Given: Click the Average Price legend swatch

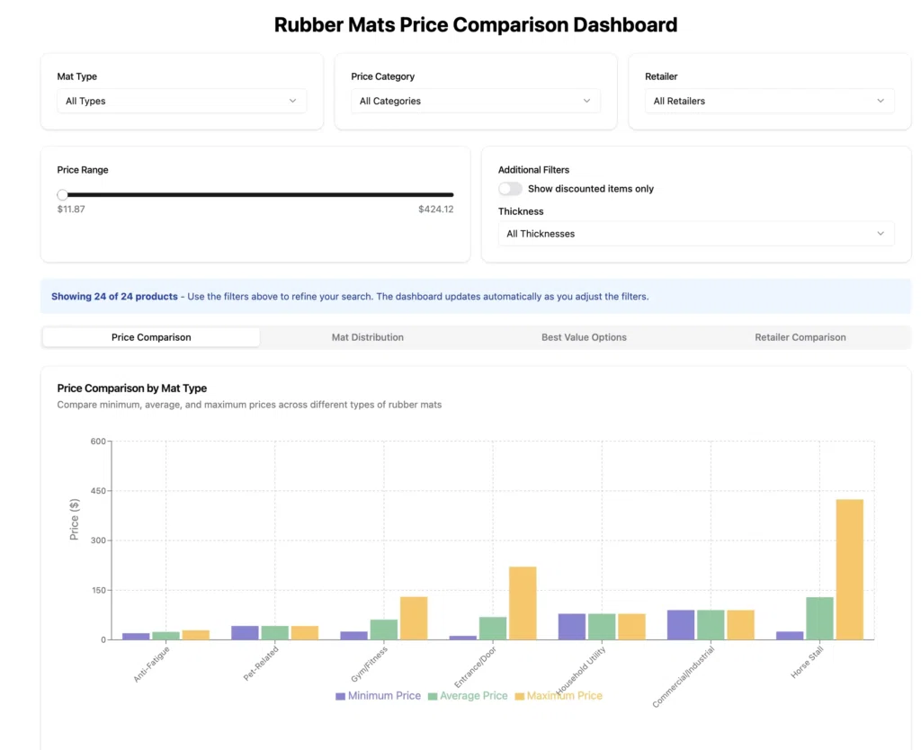Looking at the screenshot, I should pos(433,697).
